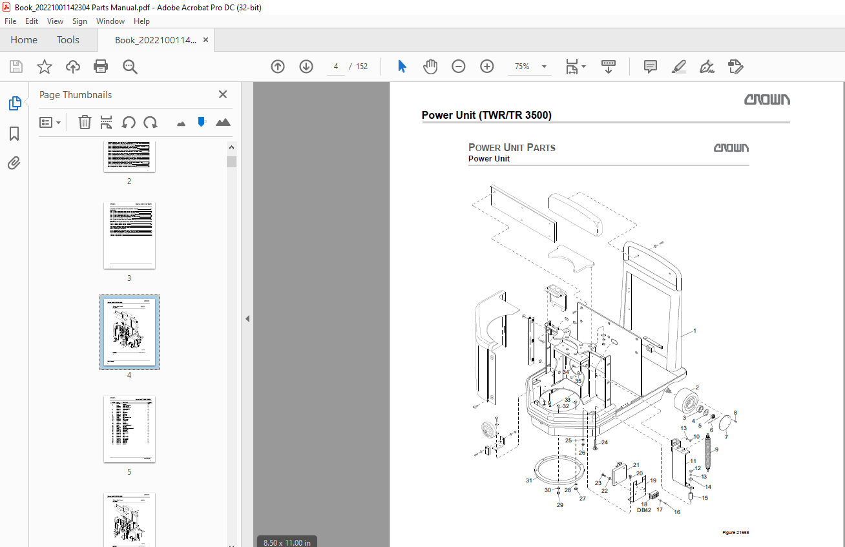Save the file with the floppy disk icon
This screenshot has height=547, width=845.
coord(16,67)
